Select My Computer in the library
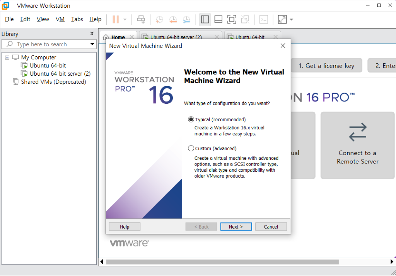The height and width of the screenshot is (276, 396). click(x=39, y=58)
